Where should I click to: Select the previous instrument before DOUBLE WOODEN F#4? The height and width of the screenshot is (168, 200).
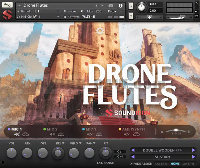(x=133, y=150)
